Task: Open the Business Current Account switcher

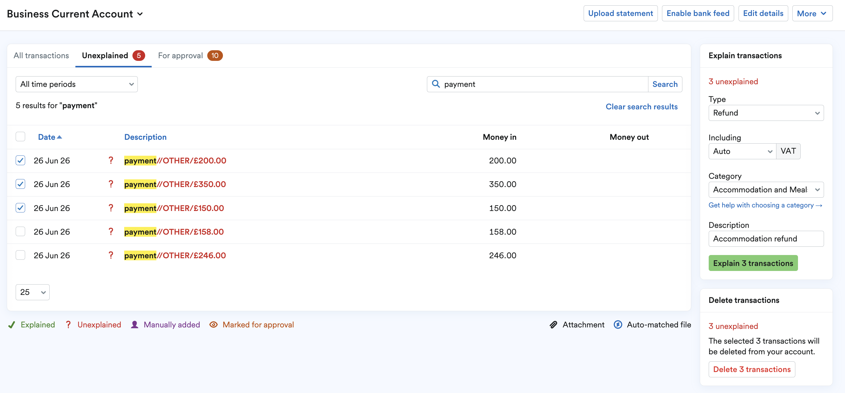Action: (75, 14)
